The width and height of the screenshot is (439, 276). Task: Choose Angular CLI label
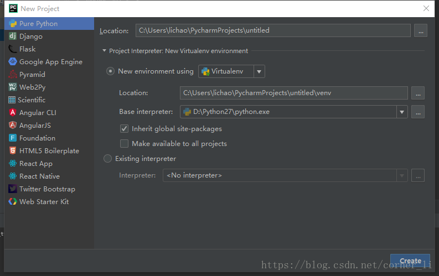[38, 113]
